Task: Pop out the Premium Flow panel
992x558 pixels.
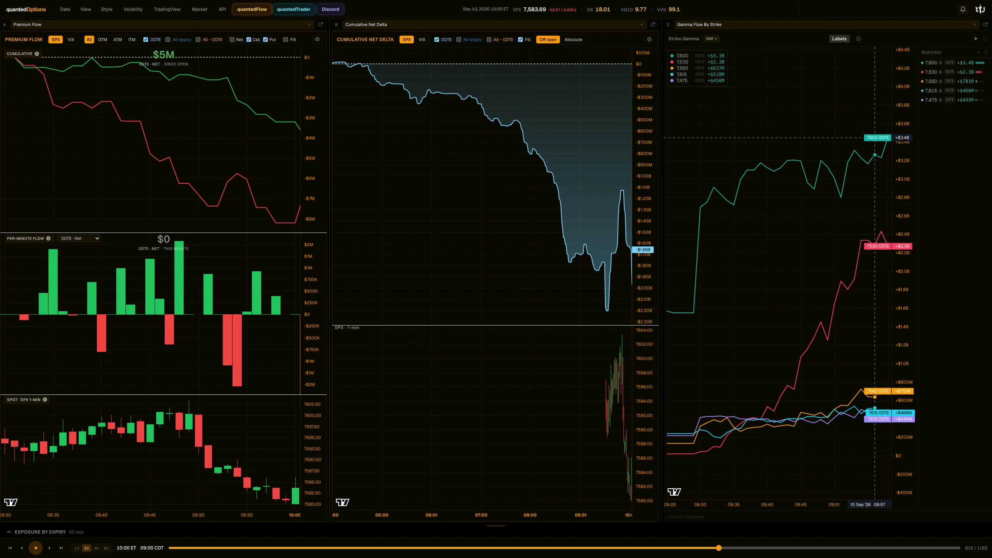Action: [321, 24]
